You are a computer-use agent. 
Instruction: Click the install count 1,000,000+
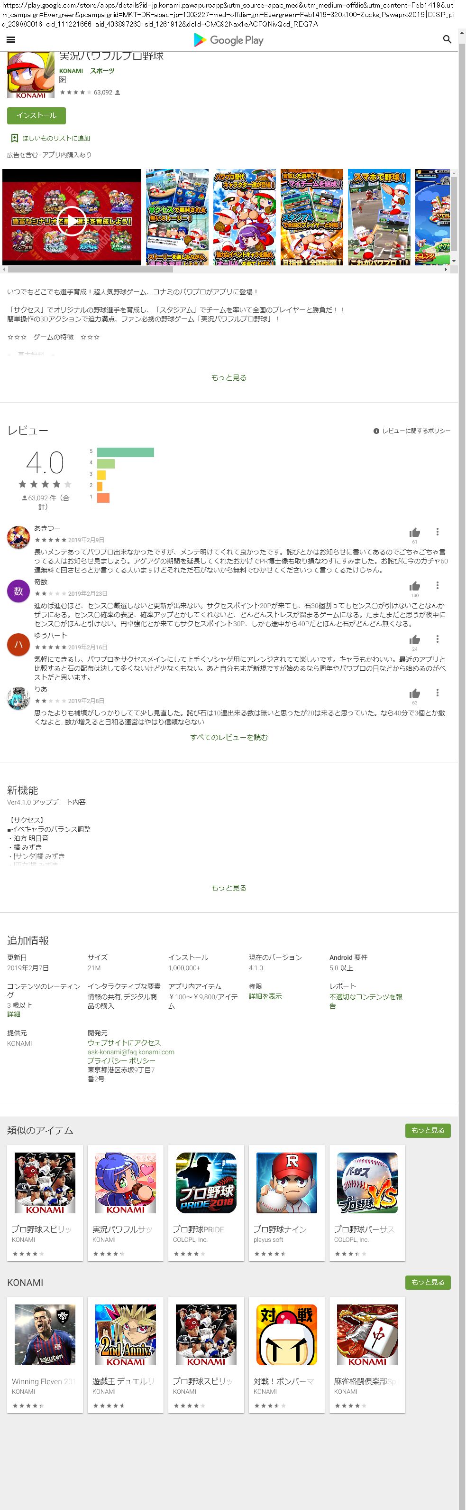click(184, 968)
